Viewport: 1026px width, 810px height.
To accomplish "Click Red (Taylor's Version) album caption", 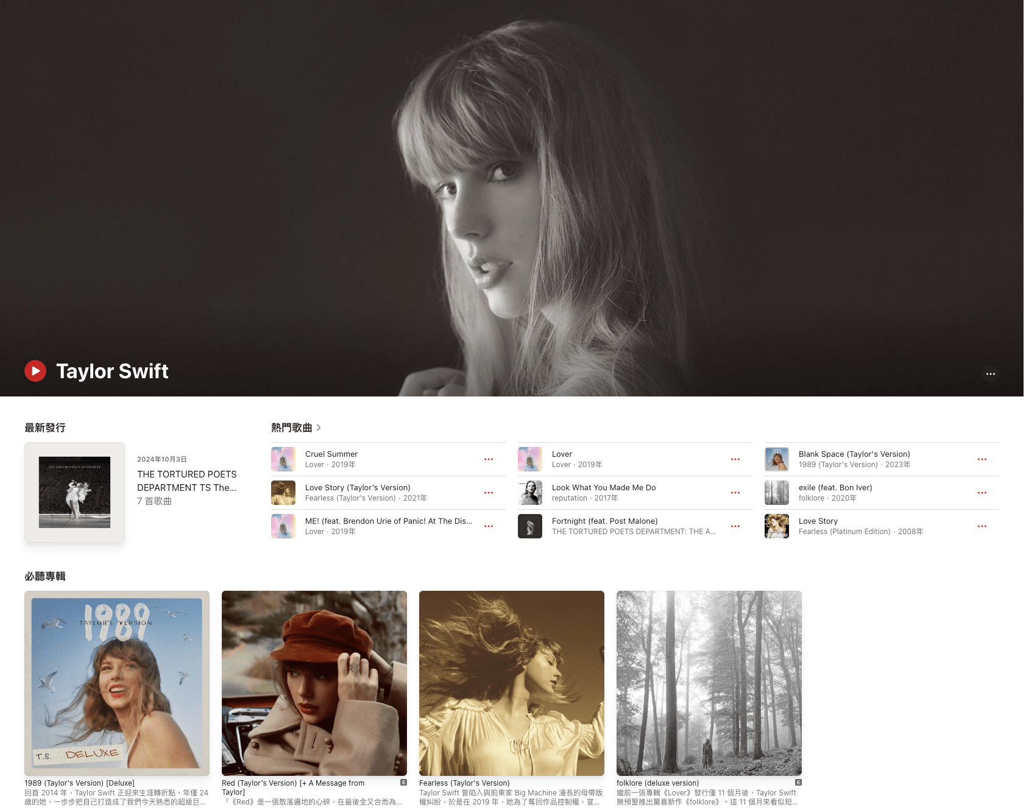I will click(x=293, y=787).
